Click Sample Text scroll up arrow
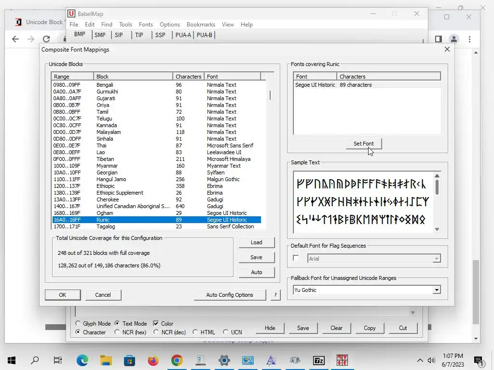The height and width of the screenshot is (370, 494). (437, 175)
